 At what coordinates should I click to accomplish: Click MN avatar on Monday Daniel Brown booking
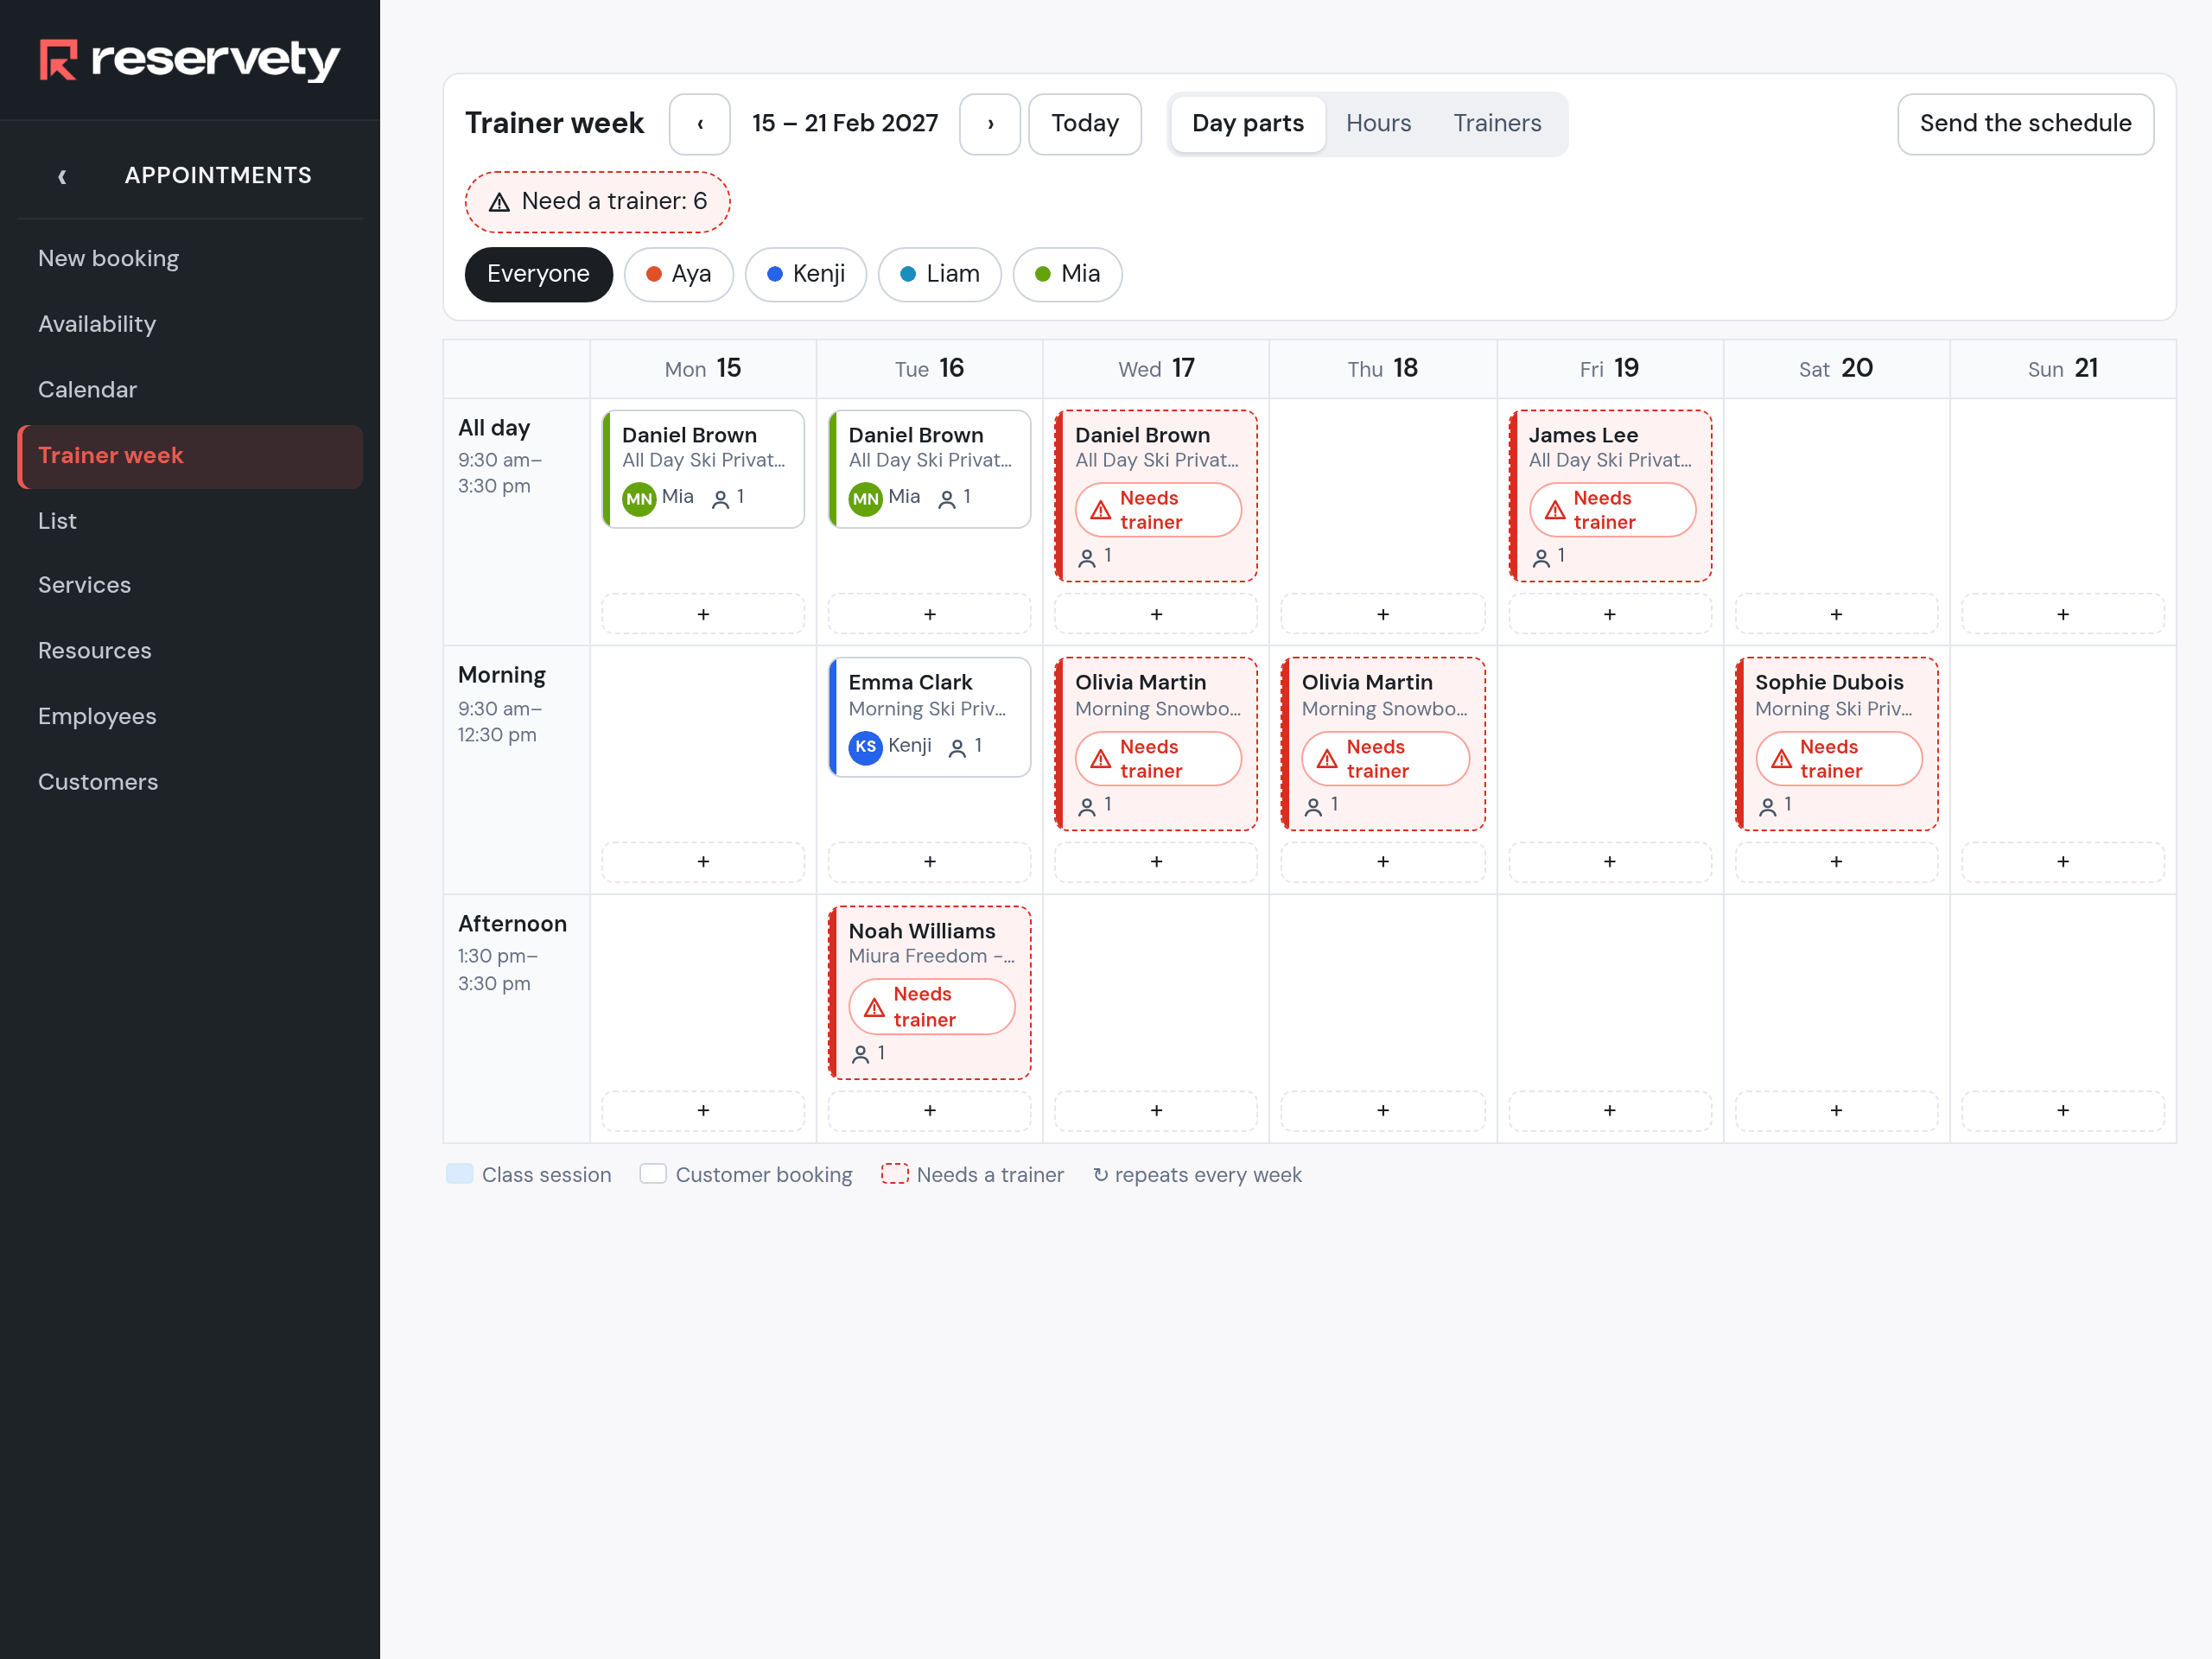(x=639, y=498)
